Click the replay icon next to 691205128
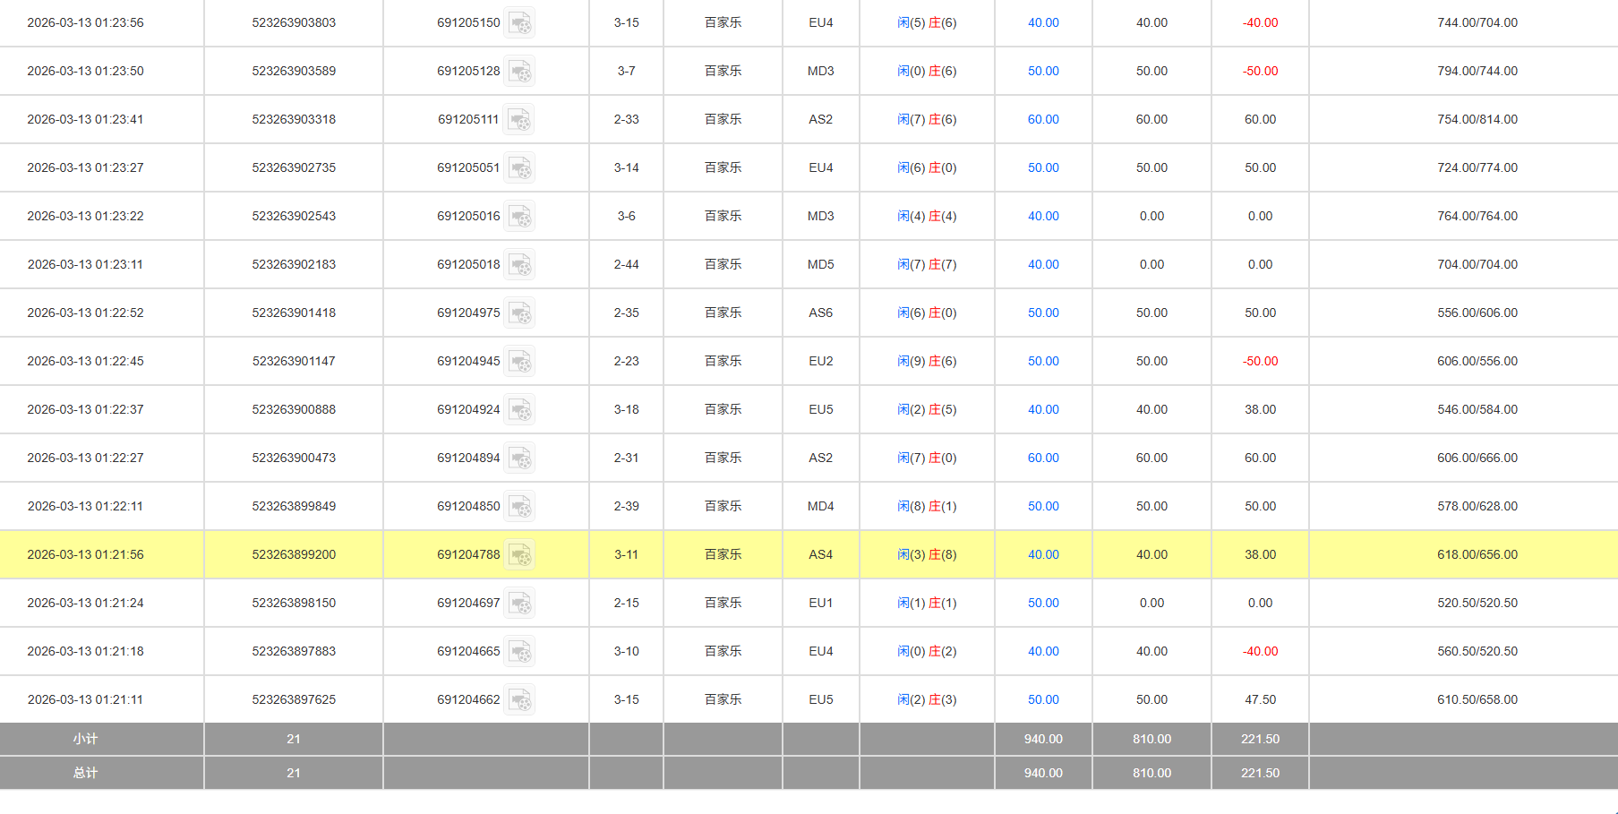Image resolution: width=1618 pixels, height=814 pixels. coord(519,72)
